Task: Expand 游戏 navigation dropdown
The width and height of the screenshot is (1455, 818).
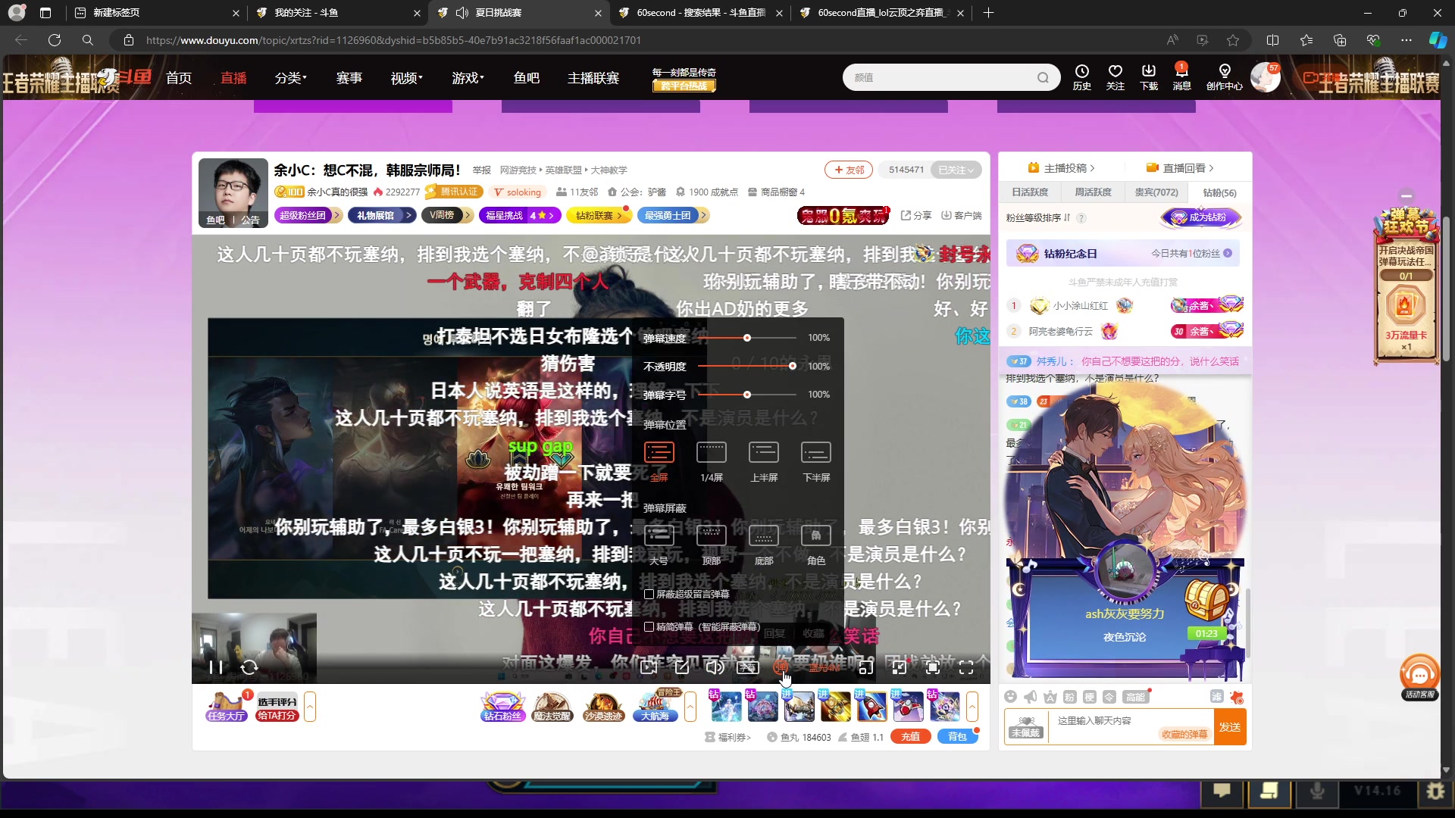Action: [468, 78]
